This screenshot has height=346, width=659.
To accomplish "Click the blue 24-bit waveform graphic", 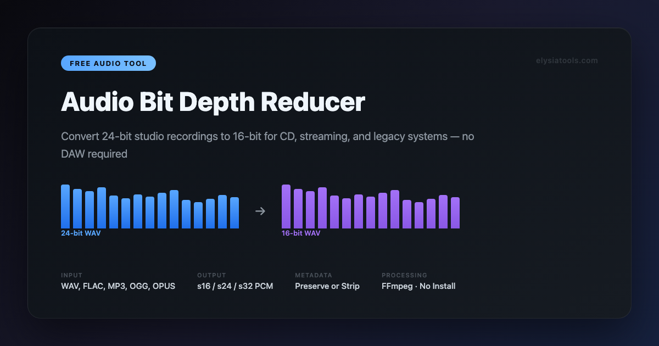I will click(x=150, y=207).
